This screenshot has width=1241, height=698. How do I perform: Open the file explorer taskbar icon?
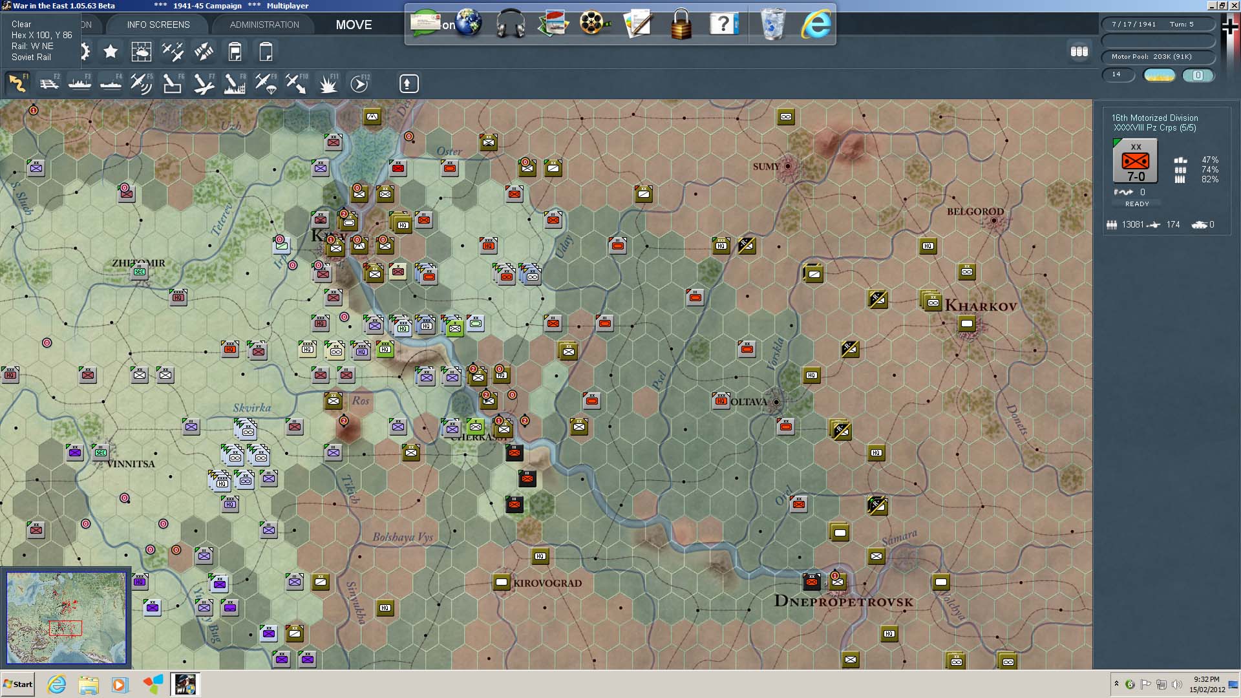[x=89, y=684]
